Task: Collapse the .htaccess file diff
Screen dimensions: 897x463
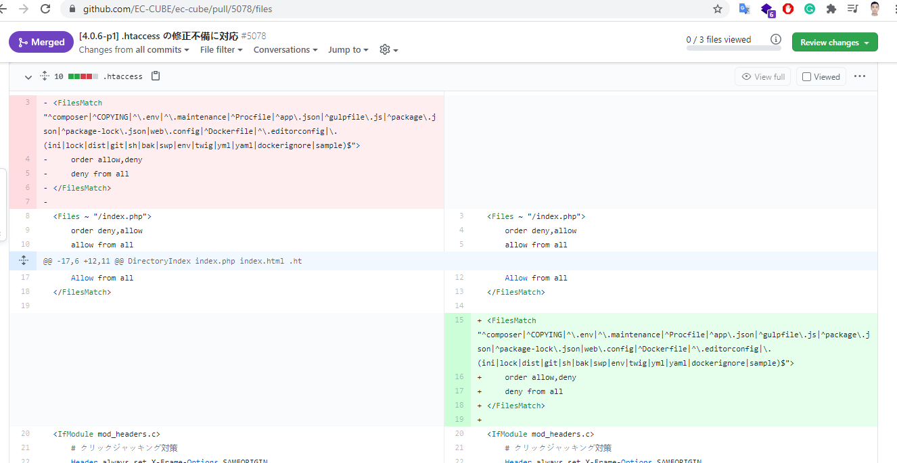Action: [x=28, y=77]
